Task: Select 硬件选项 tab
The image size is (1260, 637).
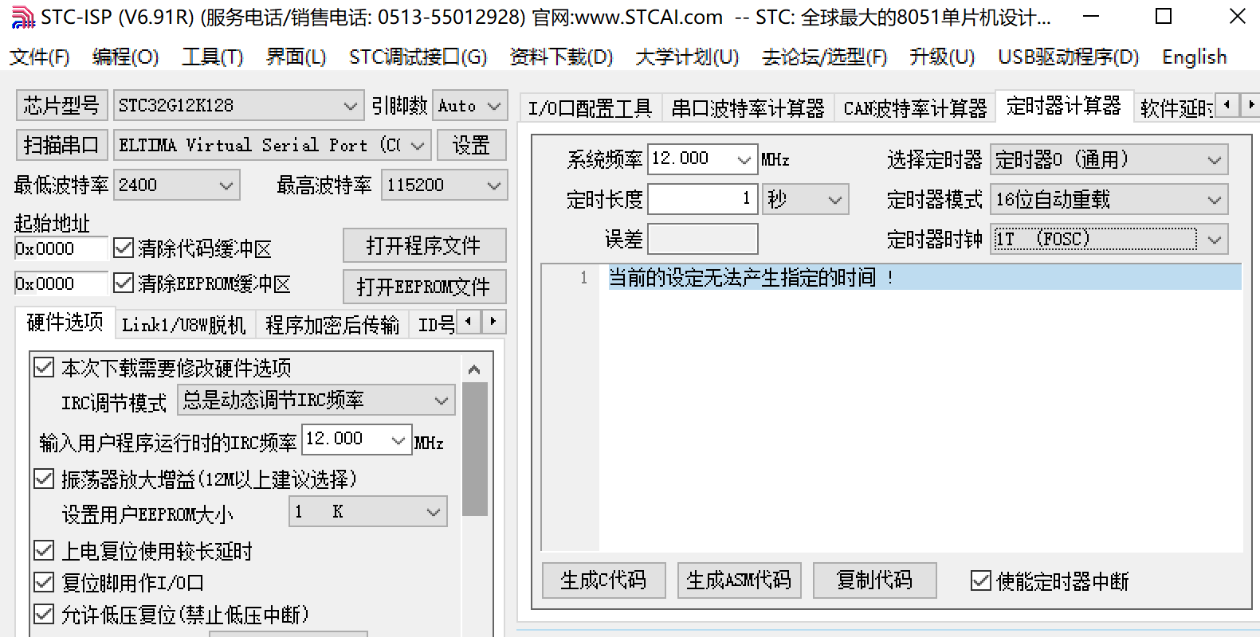Action: click(65, 322)
